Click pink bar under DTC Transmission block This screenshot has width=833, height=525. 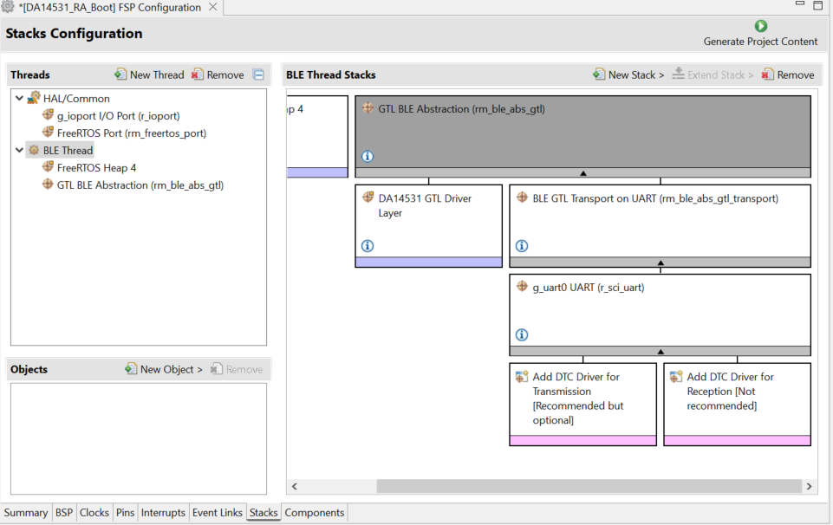pos(582,441)
